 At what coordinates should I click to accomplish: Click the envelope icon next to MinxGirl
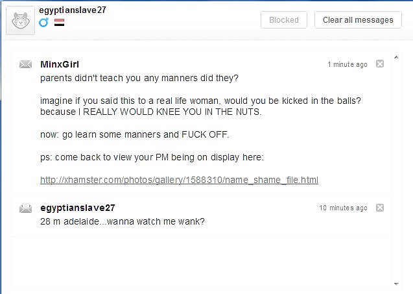pyautogui.click(x=25, y=64)
